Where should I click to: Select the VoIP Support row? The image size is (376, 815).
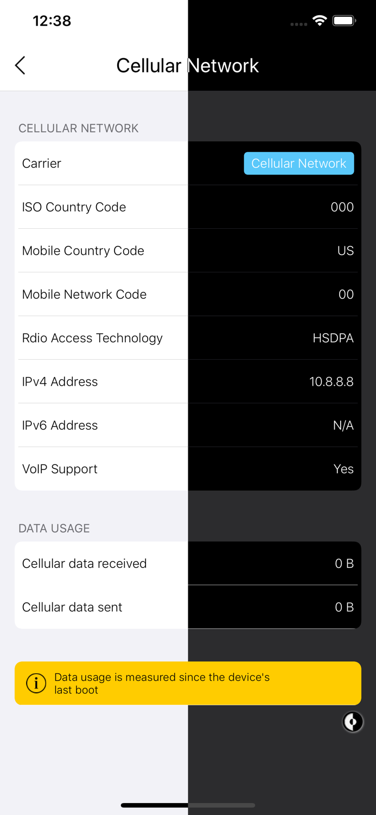point(188,469)
